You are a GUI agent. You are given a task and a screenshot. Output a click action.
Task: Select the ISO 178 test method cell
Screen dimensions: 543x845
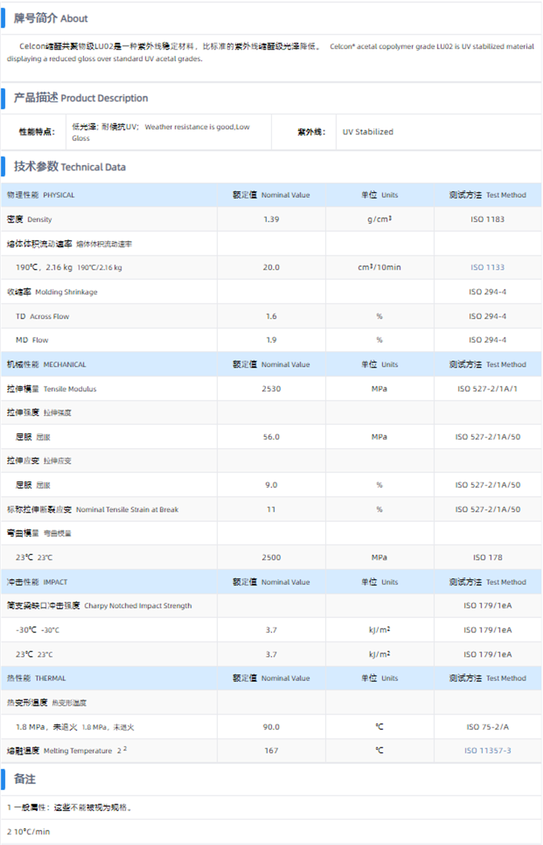487,558
